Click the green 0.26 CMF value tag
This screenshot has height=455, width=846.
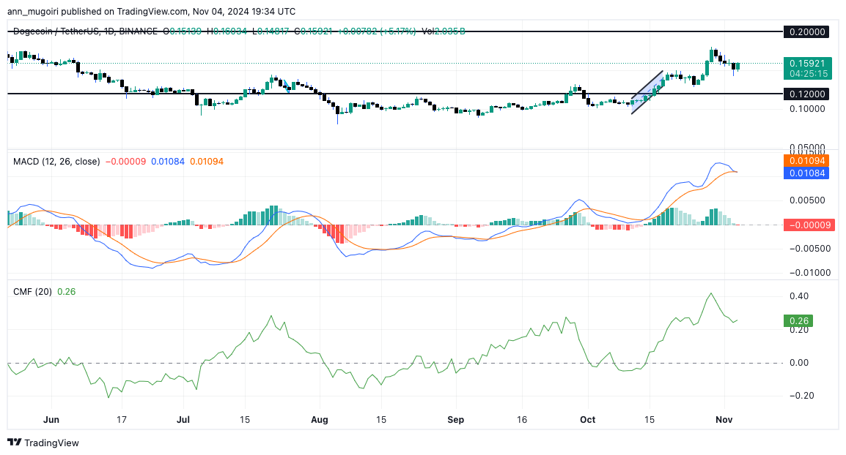(x=798, y=320)
